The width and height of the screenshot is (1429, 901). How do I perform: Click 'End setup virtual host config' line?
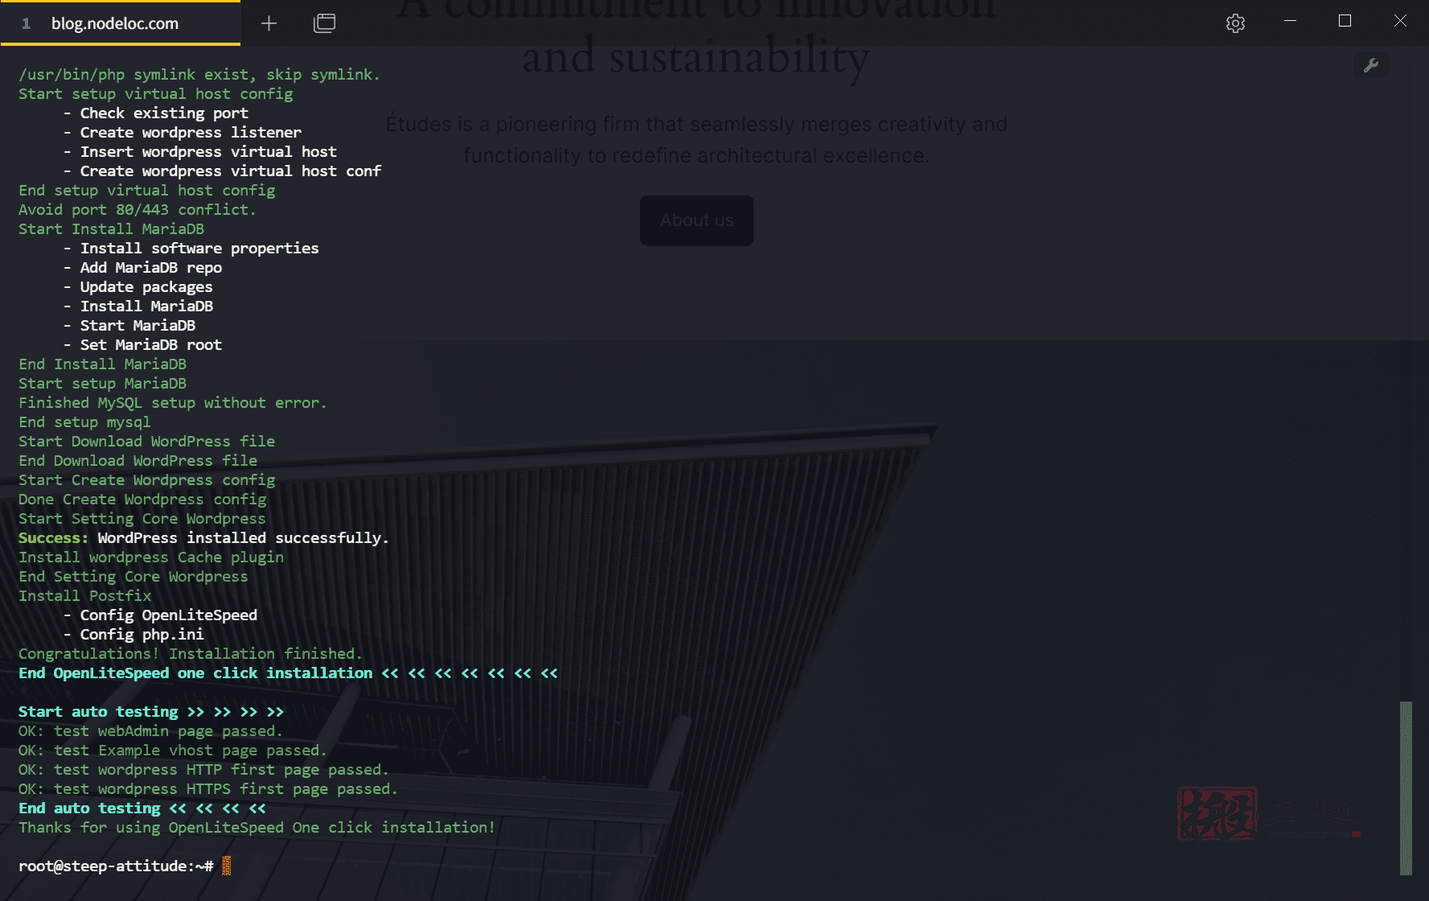(146, 190)
